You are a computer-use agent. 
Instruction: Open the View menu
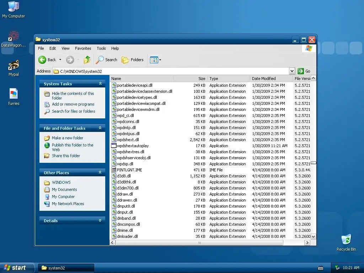[65, 48]
